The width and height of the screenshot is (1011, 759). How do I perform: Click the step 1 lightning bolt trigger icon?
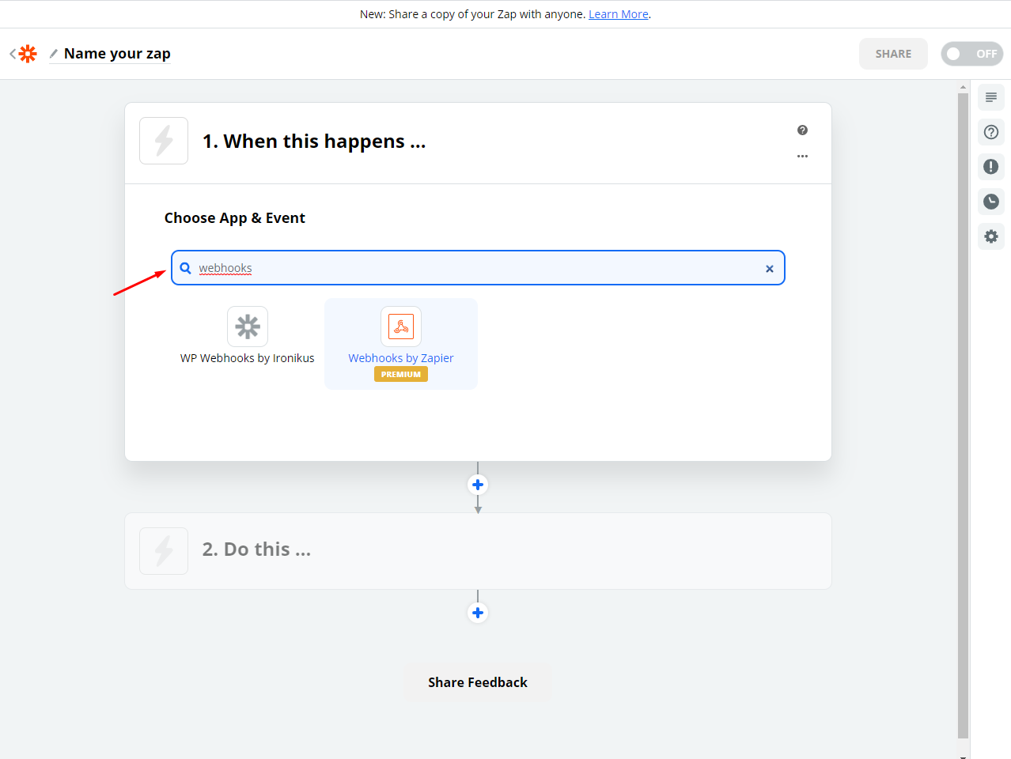164,141
